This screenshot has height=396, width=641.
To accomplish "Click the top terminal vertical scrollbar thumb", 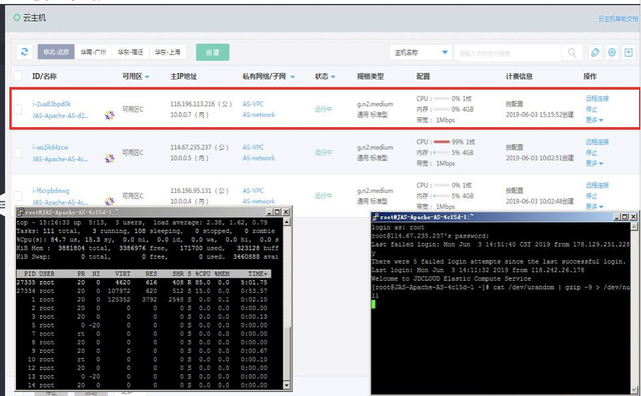I will coord(287,353).
